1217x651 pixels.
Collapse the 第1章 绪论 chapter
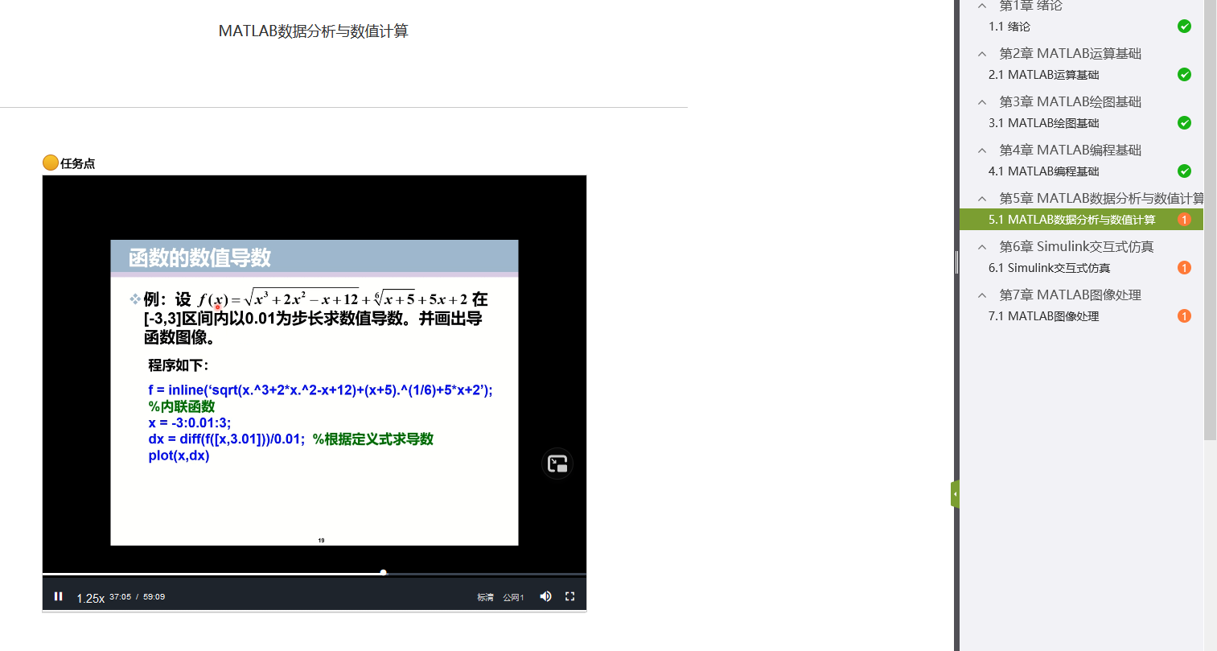pyautogui.click(x=982, y=6)
